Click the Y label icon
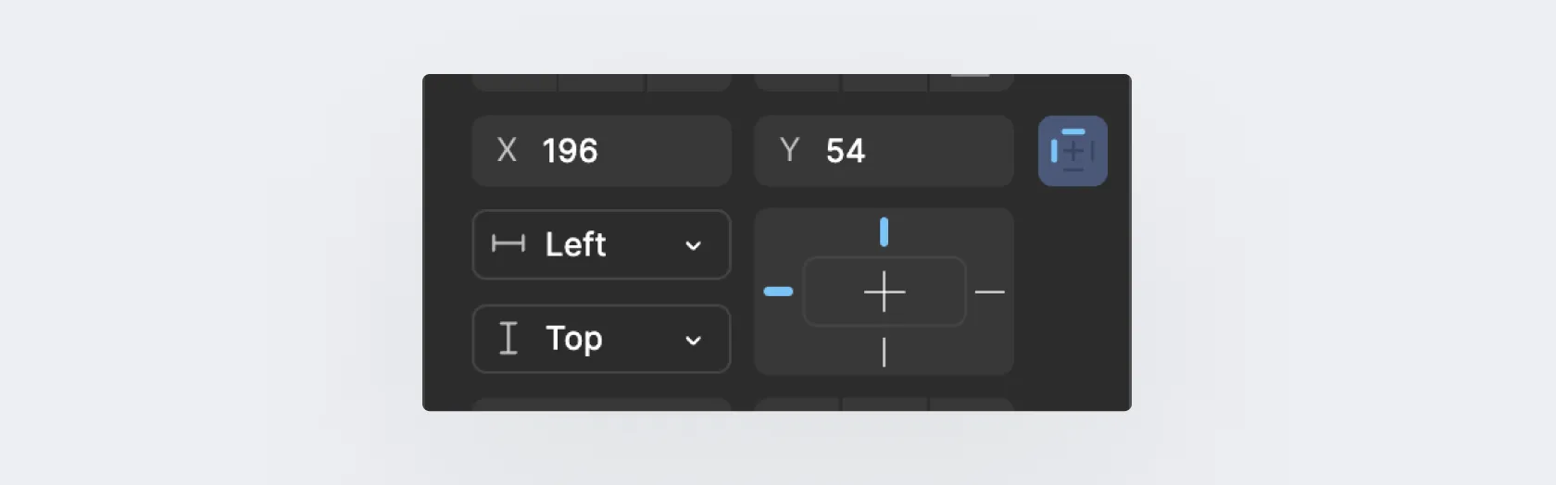The width and height of the screenshot is (1556, 485). click(789, 150)
